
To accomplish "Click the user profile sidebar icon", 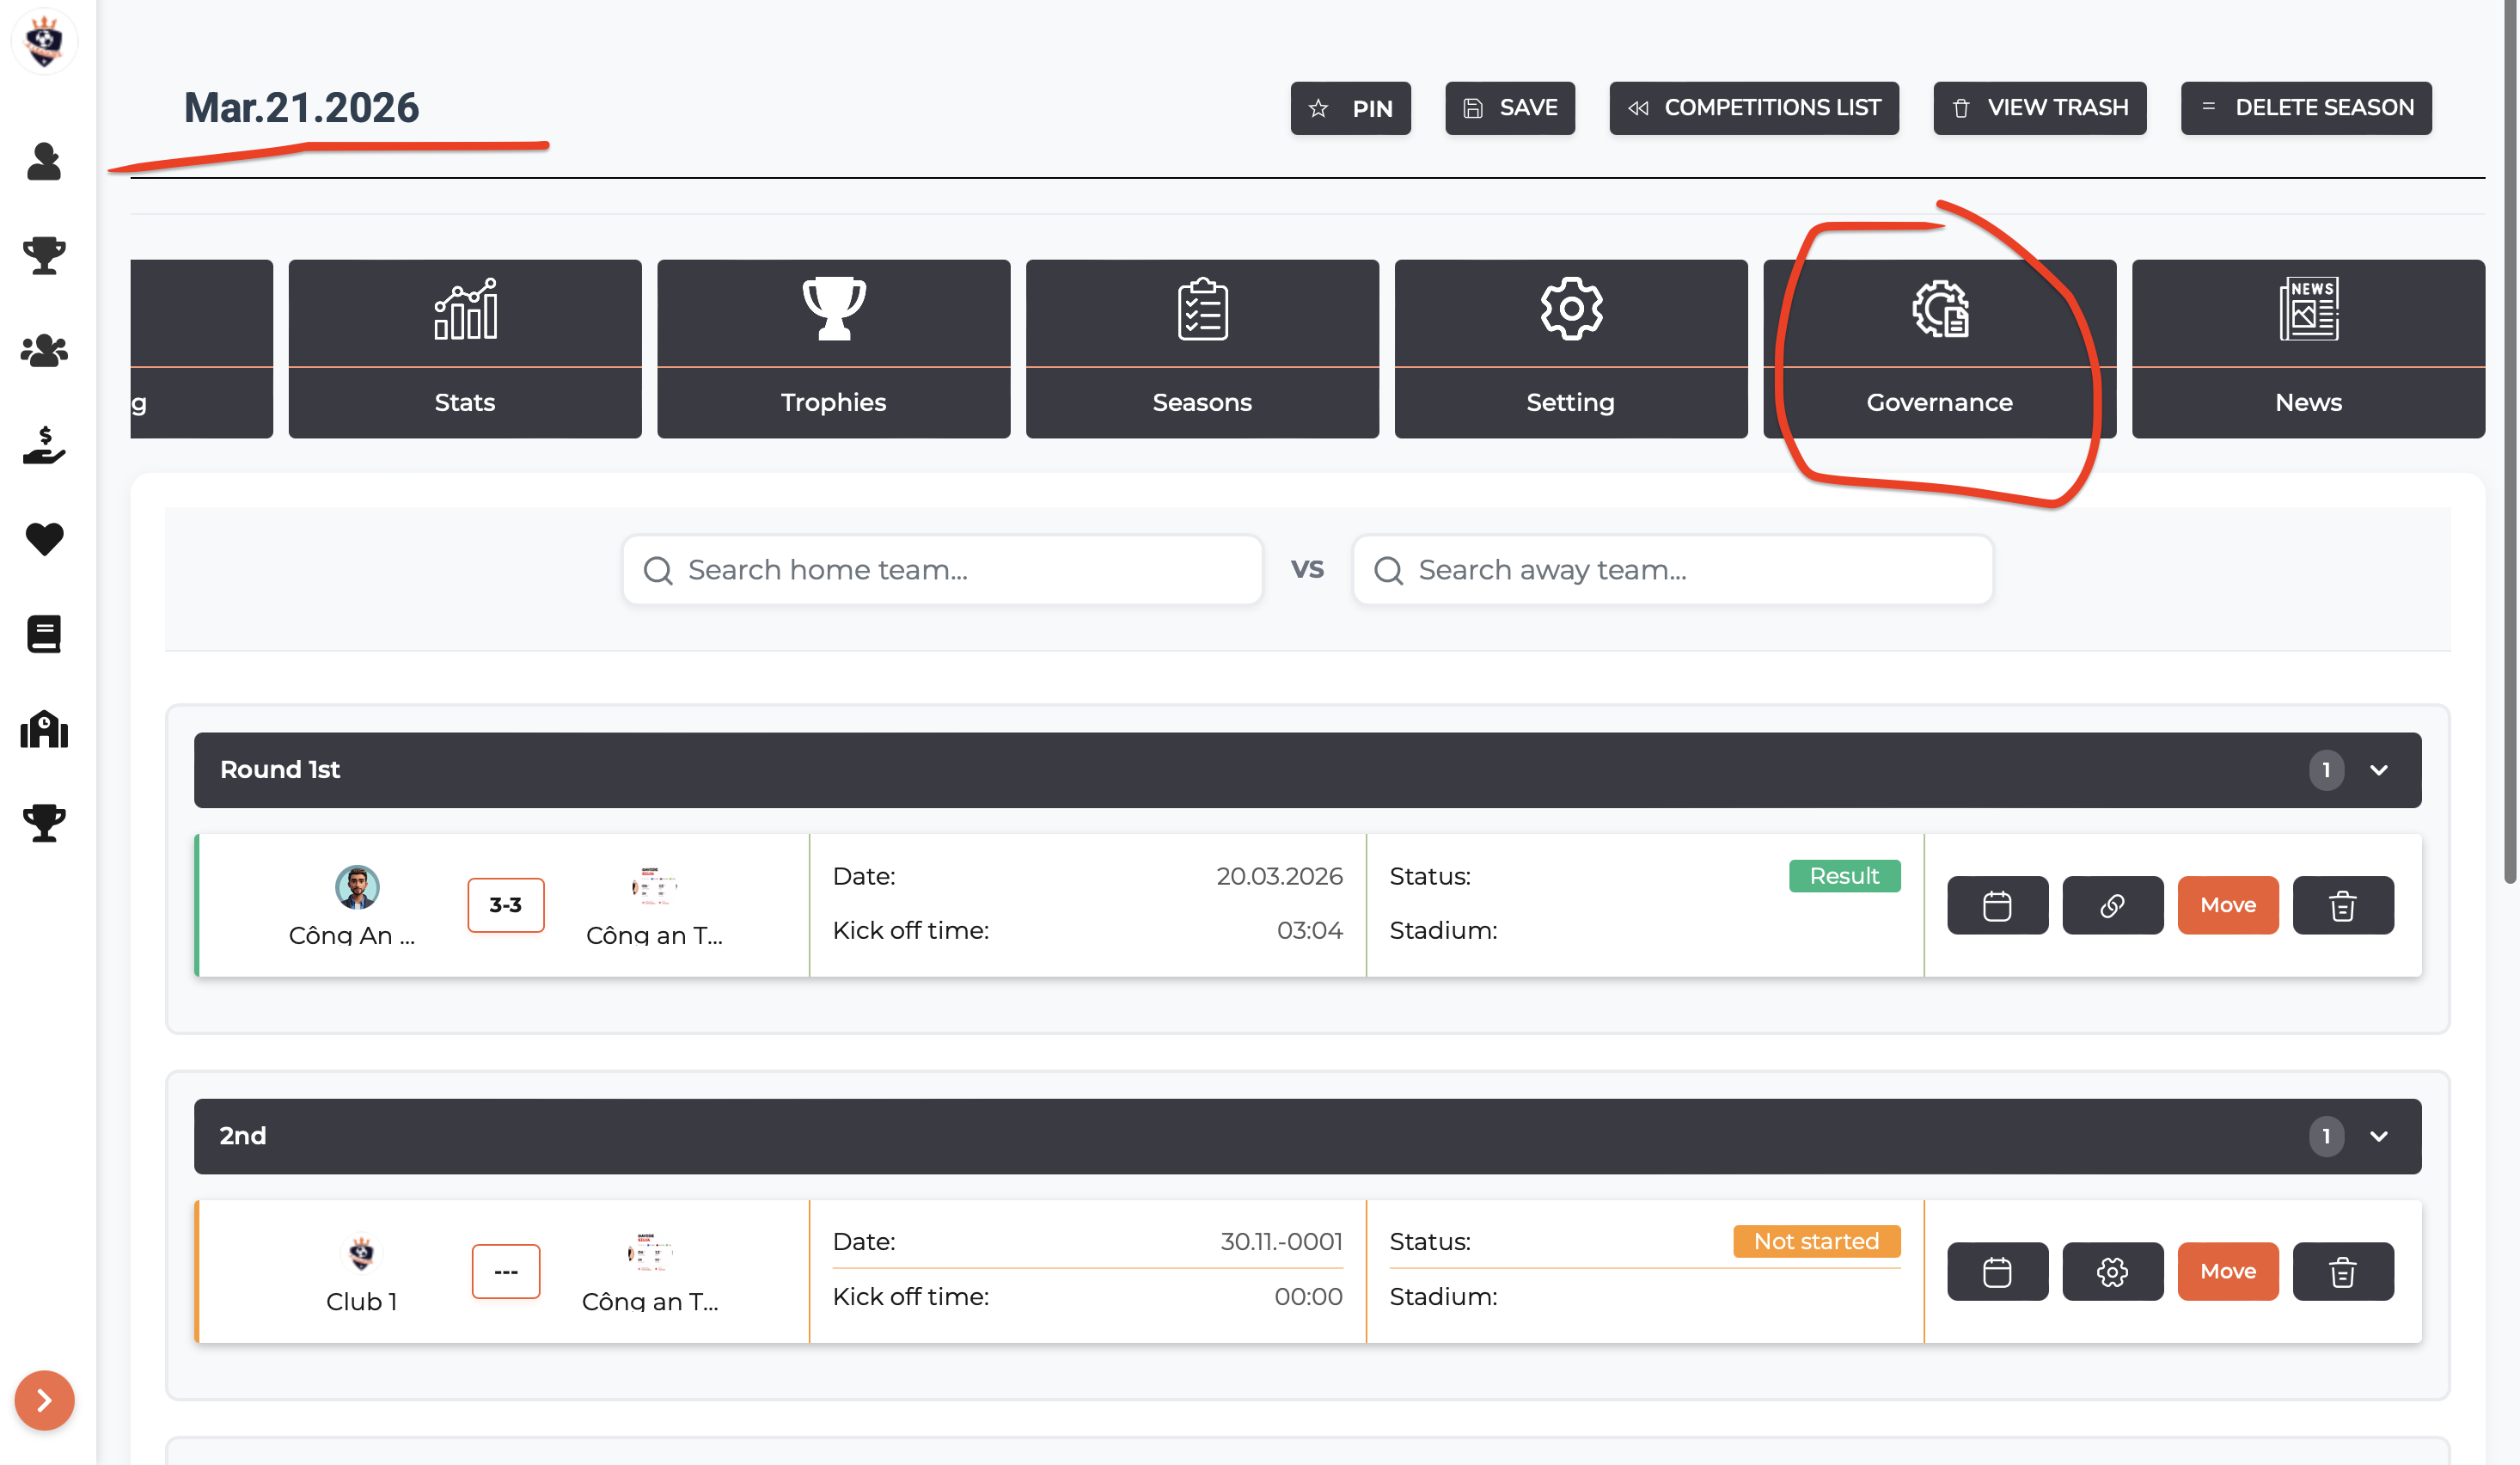I will pyautogui.click(x=44, y=161).
